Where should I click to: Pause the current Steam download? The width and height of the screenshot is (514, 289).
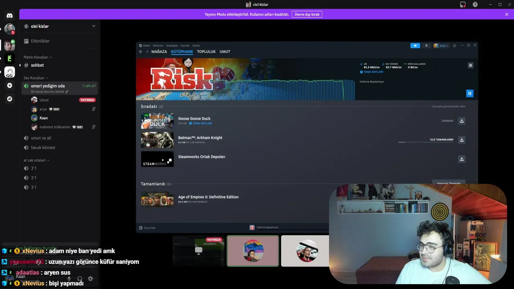[469, 94]
